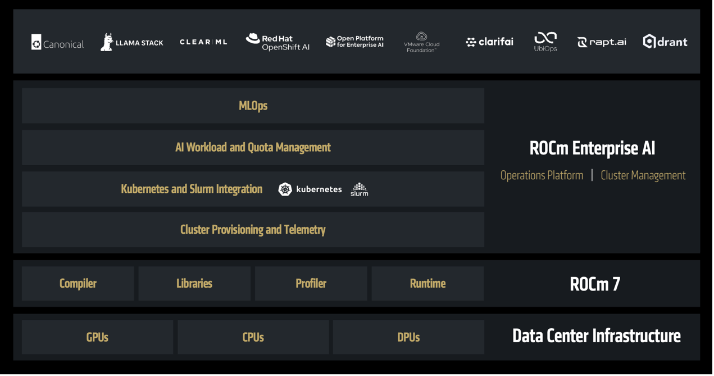The height and width of the screenshot is (376, 714).
Task: Select the 'Data Center Infrastructure' heading
Action: click(x=597, y=336)
